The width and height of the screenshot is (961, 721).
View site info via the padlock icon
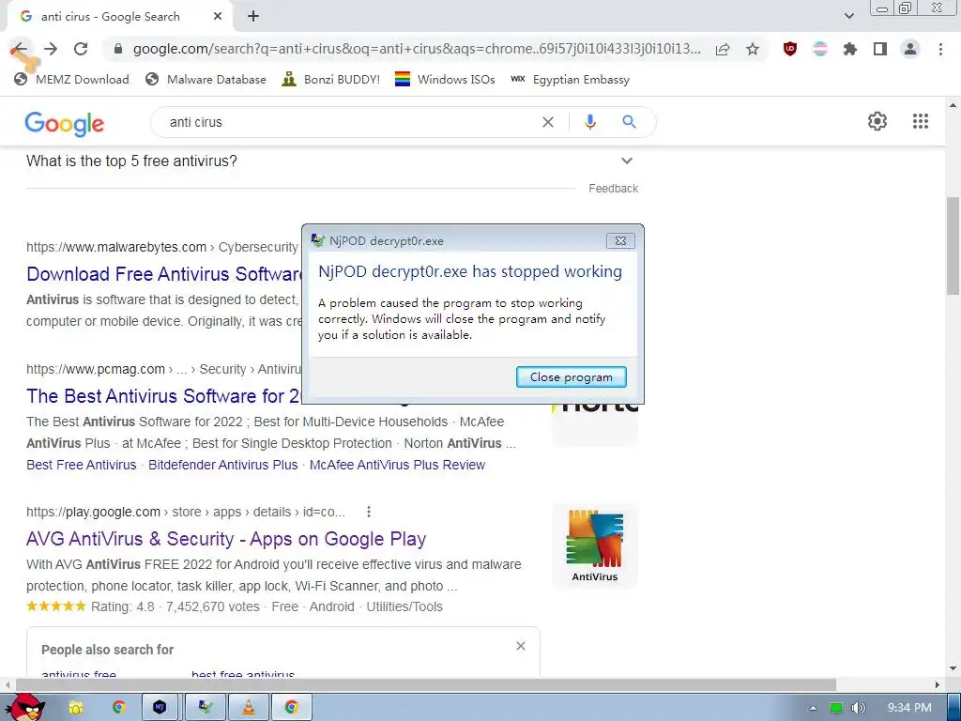coord(118,49)
